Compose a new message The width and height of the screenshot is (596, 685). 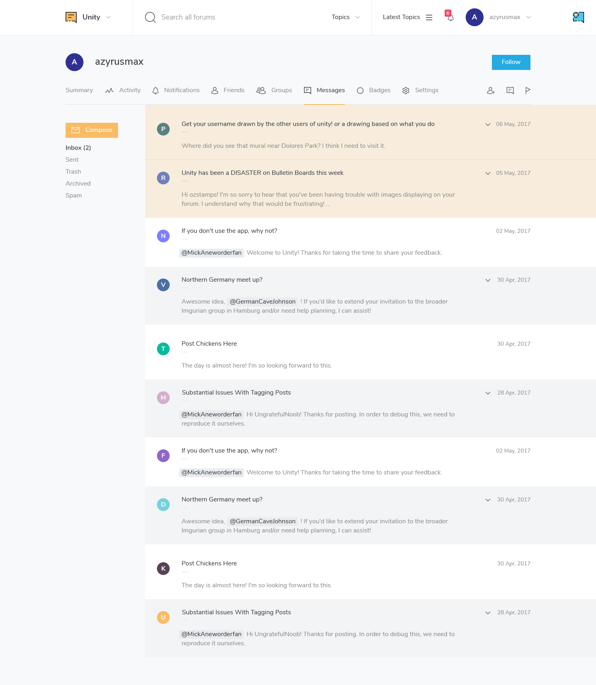tap(92, 130)
